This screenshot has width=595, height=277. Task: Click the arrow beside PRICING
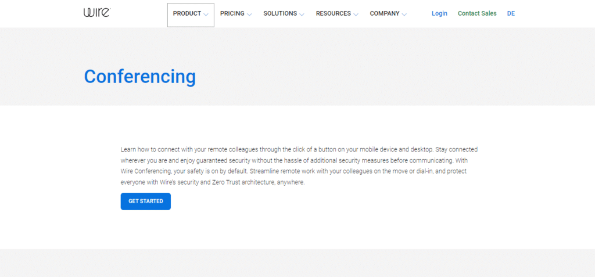point(249,15)
